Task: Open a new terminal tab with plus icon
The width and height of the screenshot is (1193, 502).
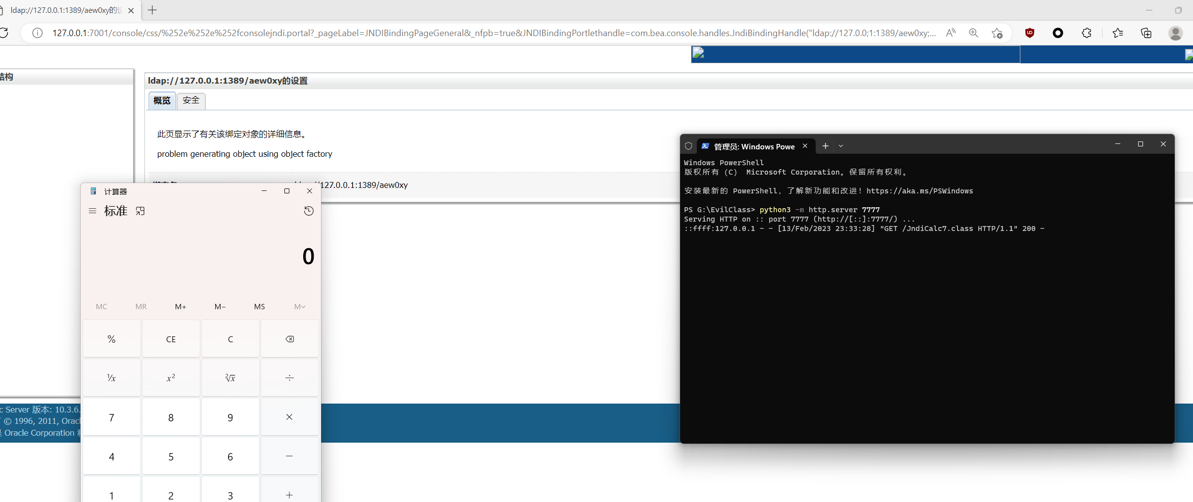Action: click(825, 146)
